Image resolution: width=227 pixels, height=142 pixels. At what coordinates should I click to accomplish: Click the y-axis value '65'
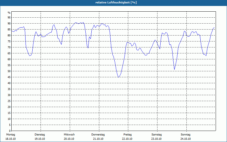9,53
